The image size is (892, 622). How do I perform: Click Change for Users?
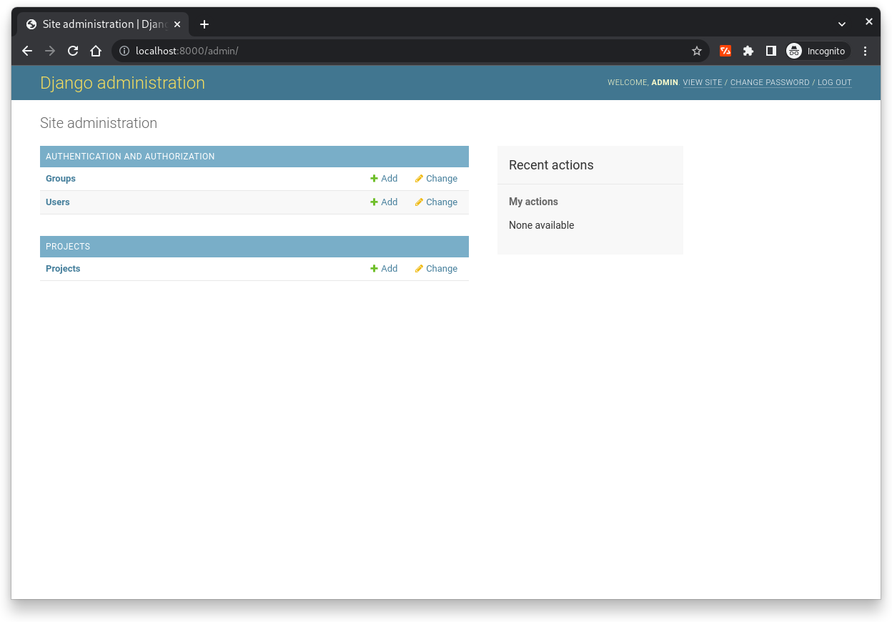(x=436, y=202)
